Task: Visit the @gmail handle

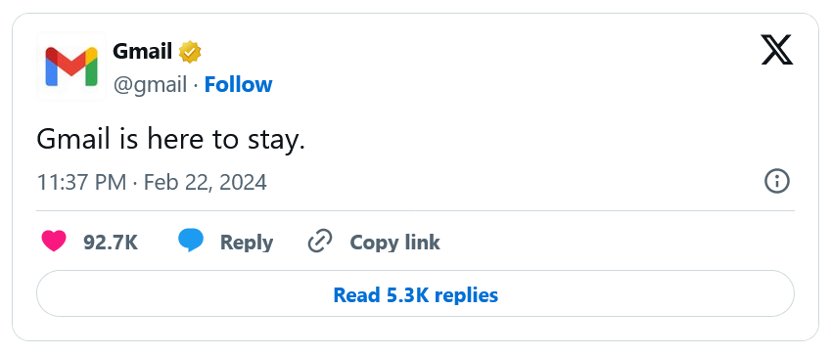Action: [x=151, y=85]
